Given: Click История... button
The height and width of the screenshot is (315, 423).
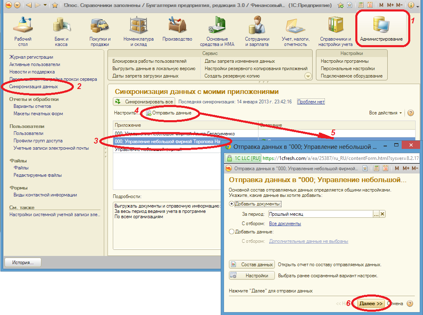Looking at the screenshot, I should (23, 262).
